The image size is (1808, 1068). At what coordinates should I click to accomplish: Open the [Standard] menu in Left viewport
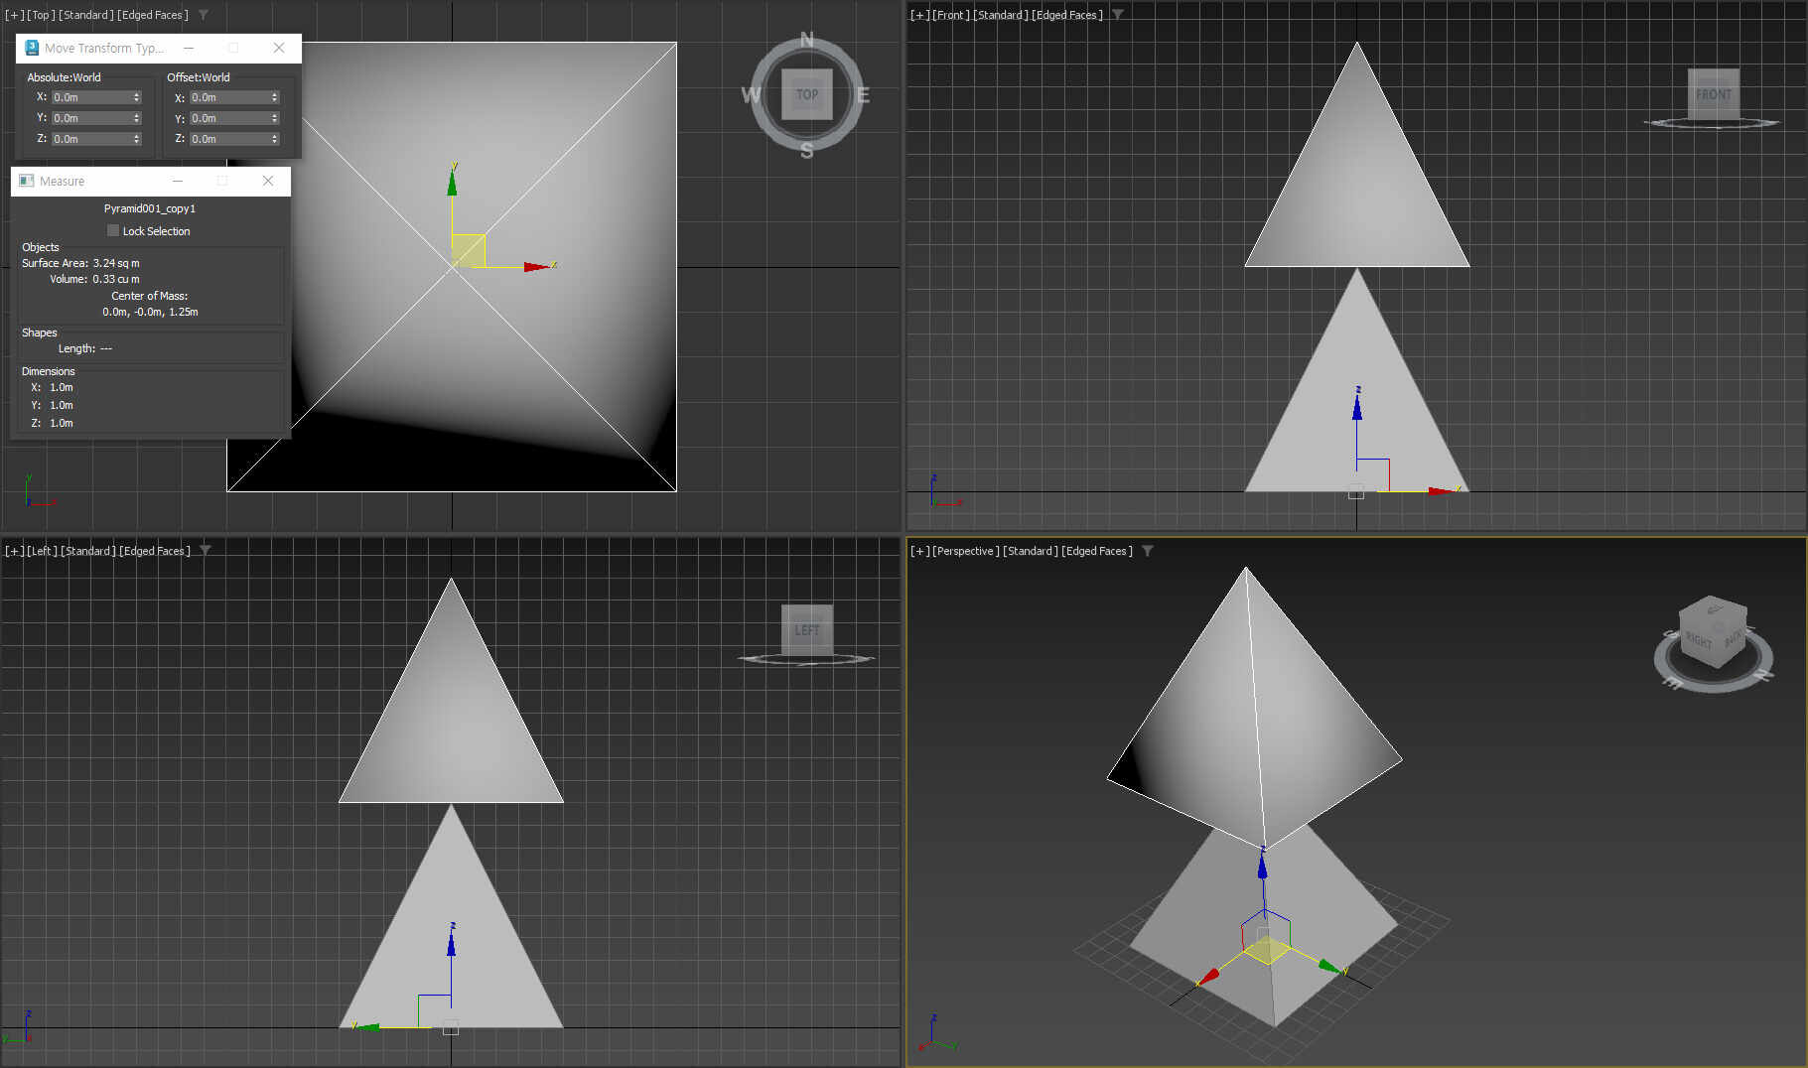click(x=88, y=551)
